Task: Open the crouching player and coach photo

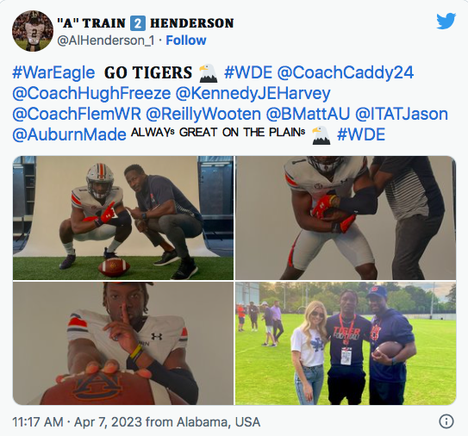Action: coord(123,218)
